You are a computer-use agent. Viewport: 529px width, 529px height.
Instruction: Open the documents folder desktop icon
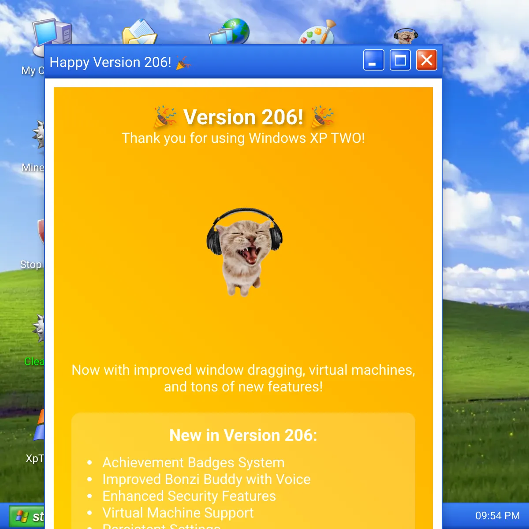pos(139,32)
